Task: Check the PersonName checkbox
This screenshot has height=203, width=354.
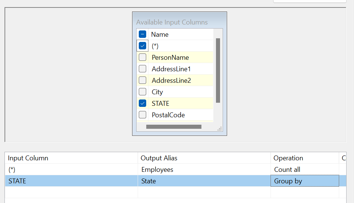Action: (142, 58)
